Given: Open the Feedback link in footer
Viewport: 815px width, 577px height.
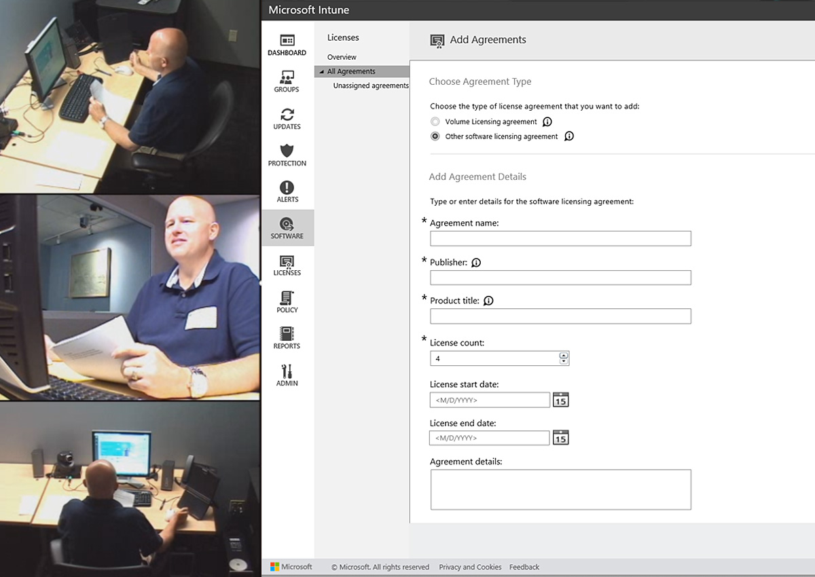Looking at the screenshot, I should pos(524,567).
